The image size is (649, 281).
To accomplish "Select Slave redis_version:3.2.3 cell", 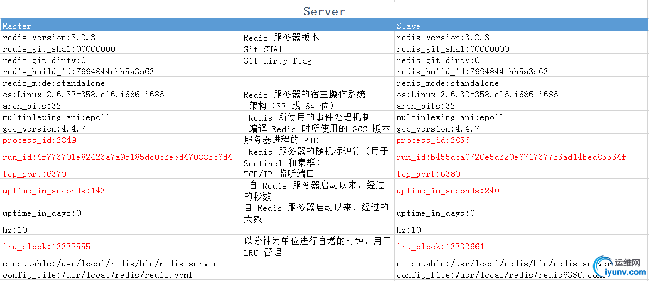I will (x=522, y=37).
